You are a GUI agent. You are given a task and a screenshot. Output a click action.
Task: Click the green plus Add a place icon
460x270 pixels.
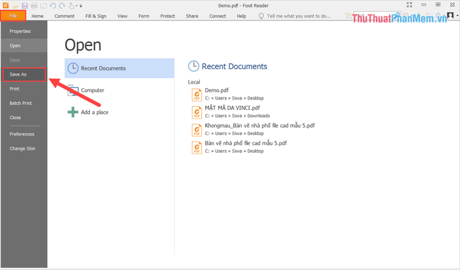[73, 112]
